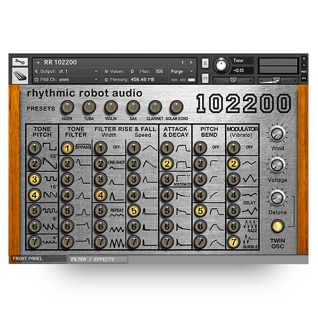The width and height of the screenshot is (318, 318).
Task: Click the pan L/R slider
Action: [233, 80]
